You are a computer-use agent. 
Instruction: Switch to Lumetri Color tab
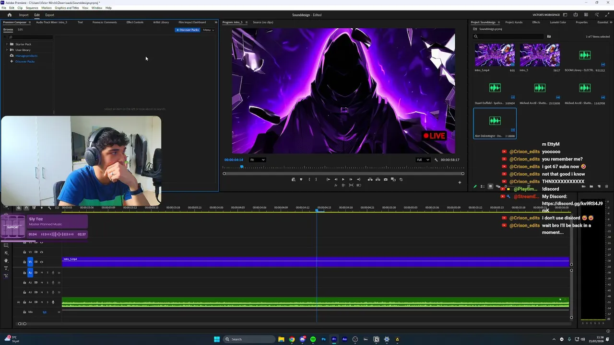[x=558, y=22]
